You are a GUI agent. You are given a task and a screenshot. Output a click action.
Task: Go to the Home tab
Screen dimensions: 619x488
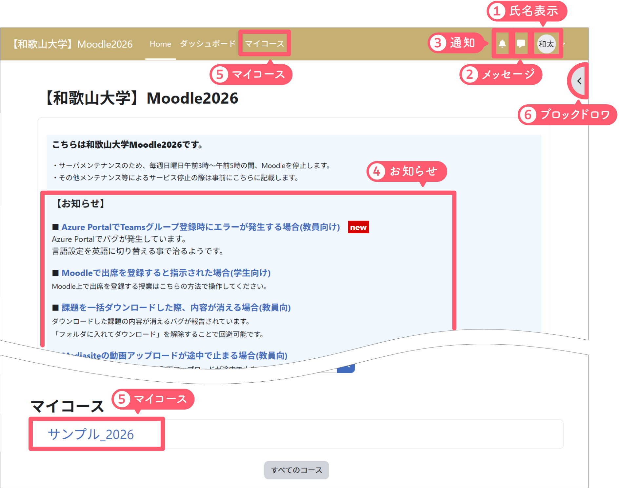tap(160, 44)
